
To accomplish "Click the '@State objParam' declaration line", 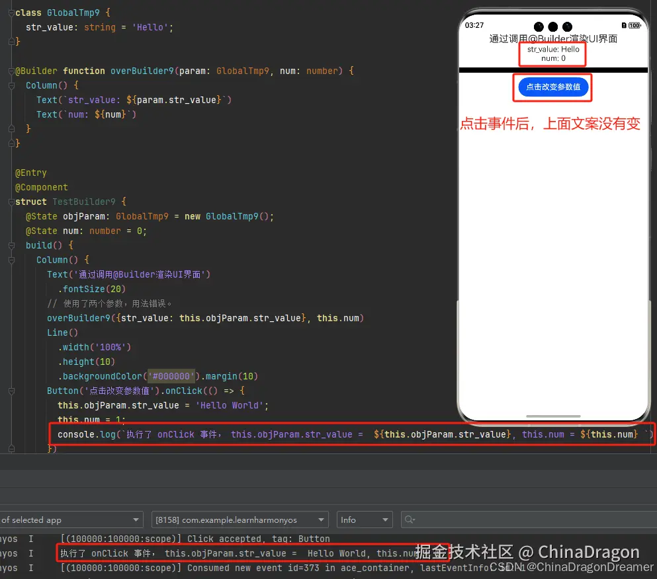I will 150,216.
